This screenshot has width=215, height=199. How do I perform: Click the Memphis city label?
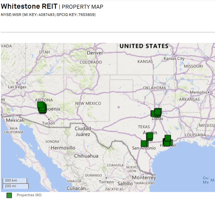[x=198, y=92]
